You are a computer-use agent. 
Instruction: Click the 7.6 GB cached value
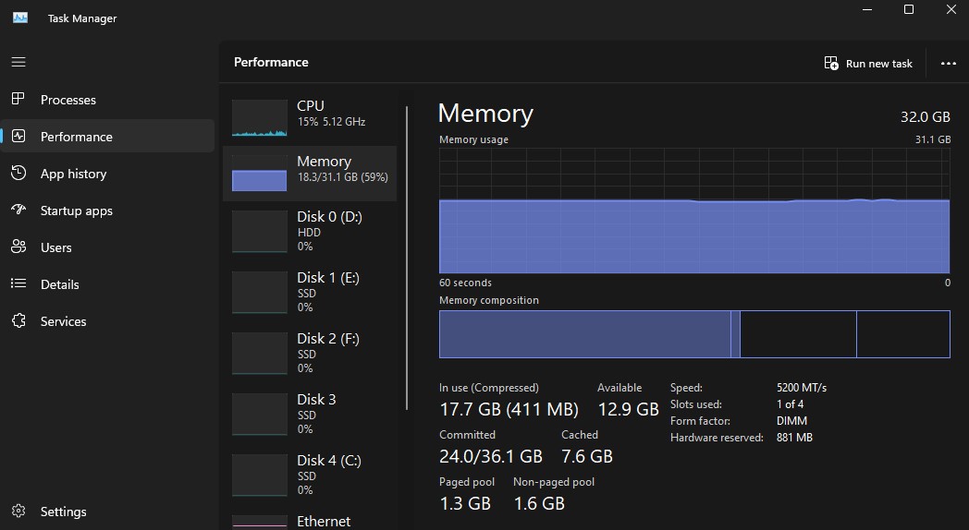586,456
